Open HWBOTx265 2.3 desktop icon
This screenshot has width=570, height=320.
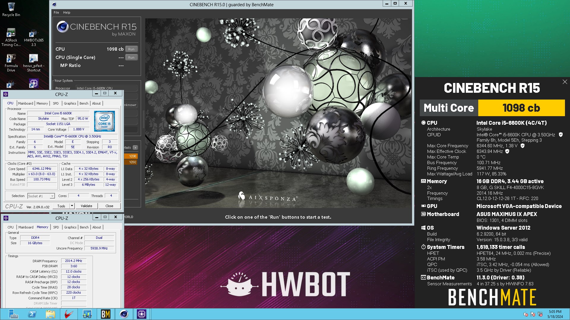34,37
